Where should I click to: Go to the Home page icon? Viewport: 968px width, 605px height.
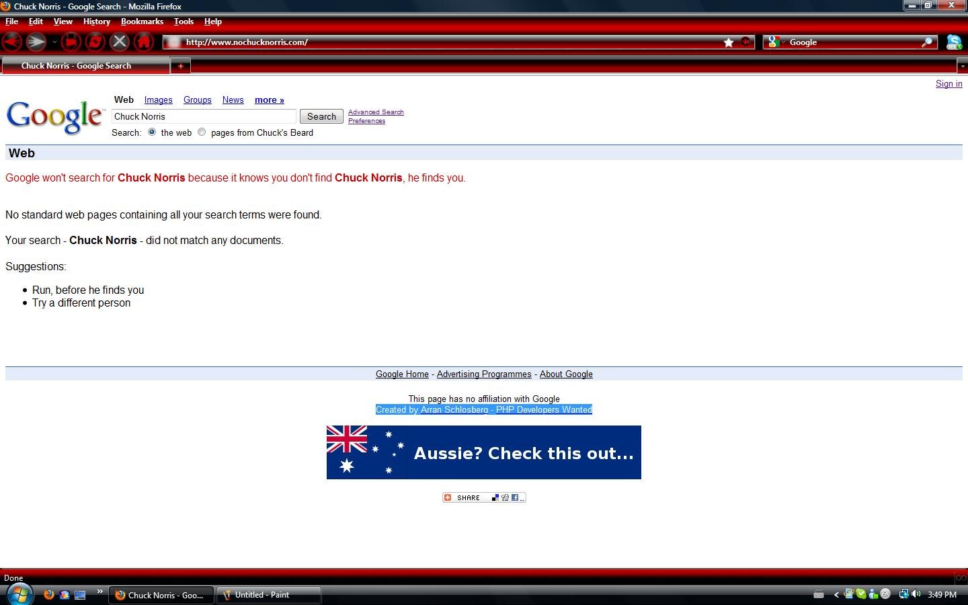(144, 42)
